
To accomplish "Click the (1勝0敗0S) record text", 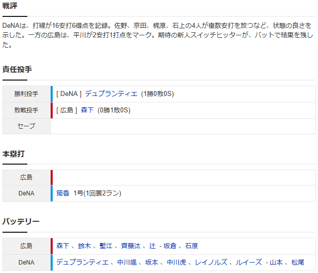I will pyautogui.click(x=158, y=94).
